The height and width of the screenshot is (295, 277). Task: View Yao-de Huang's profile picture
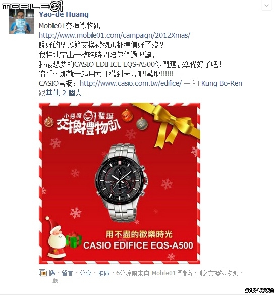pos(21,22)
